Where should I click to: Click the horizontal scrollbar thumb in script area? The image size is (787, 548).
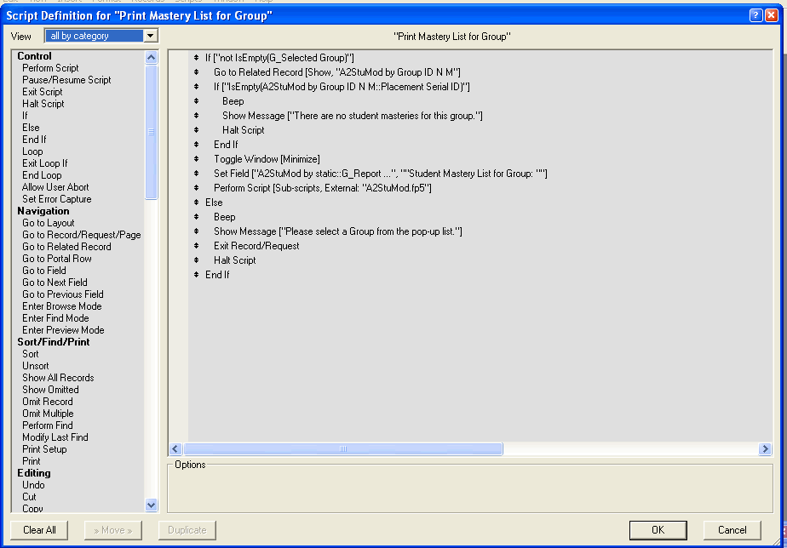[342, 448]
